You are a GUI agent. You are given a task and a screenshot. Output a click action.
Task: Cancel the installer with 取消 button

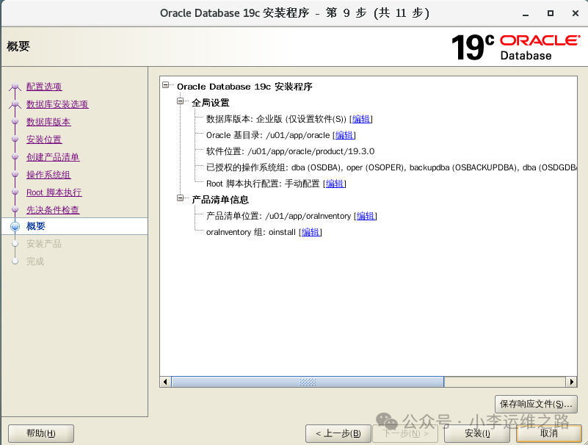pyautogui.click(x=548, y=433)
